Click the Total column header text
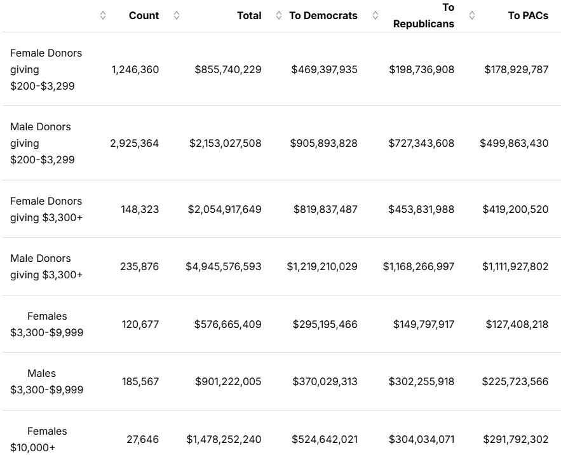This screenshot has height=455, width=561. [x=249, y=15]
